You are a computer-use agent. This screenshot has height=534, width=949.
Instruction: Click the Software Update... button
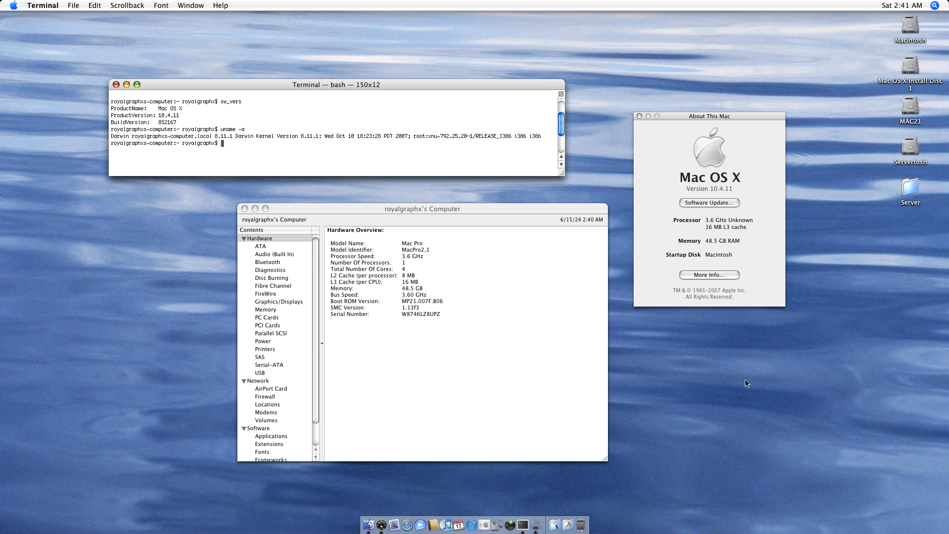709,203
